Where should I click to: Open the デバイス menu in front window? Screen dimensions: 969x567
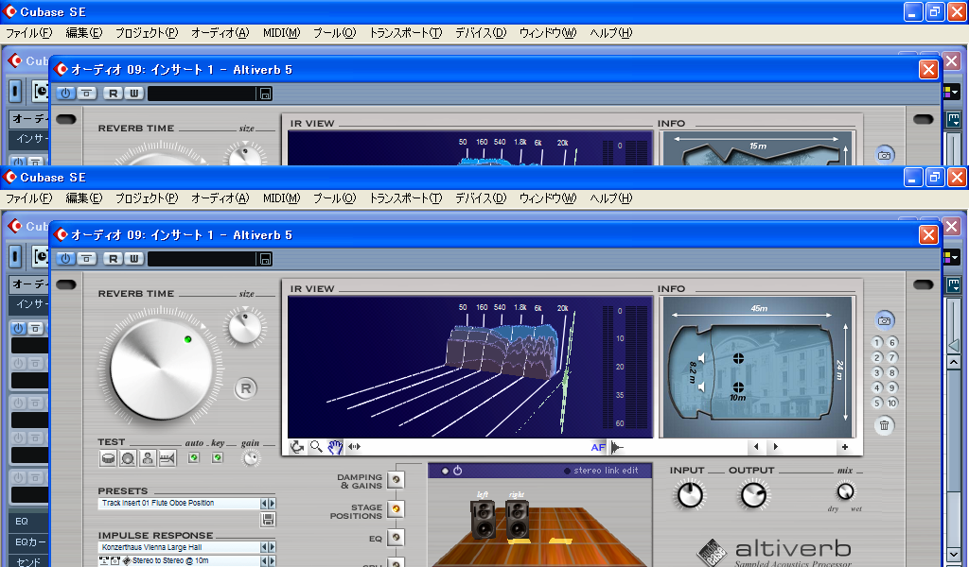coord(480,198)
